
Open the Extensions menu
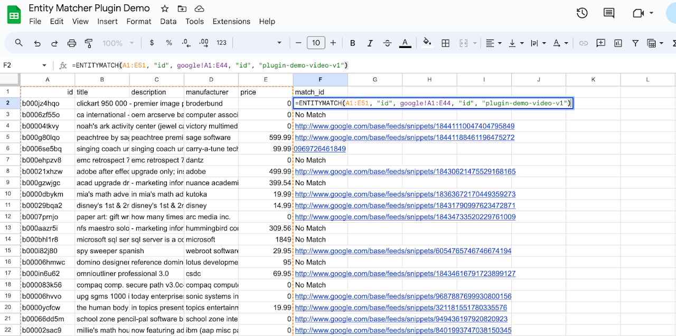coord(231,22)
